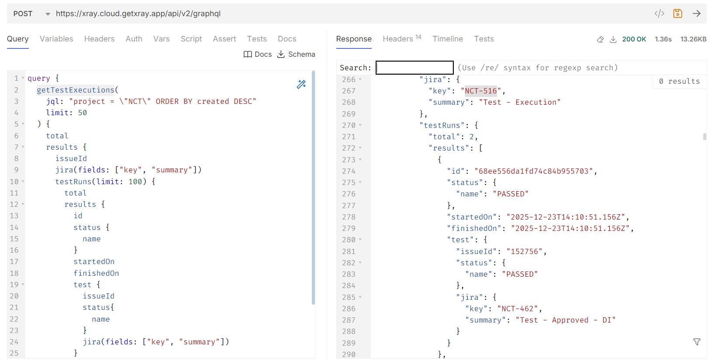The image size is (715, 364).
Task: Clear the response with the eraser icon
Action: 600,39
